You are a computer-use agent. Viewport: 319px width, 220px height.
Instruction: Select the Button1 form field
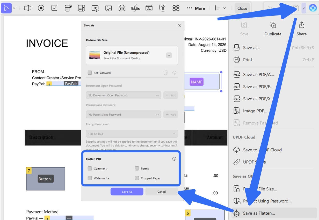(x=46, y=179)
